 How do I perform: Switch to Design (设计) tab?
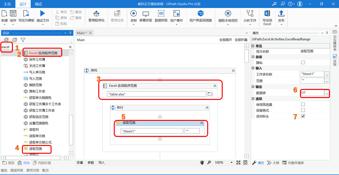coord(23,4)
